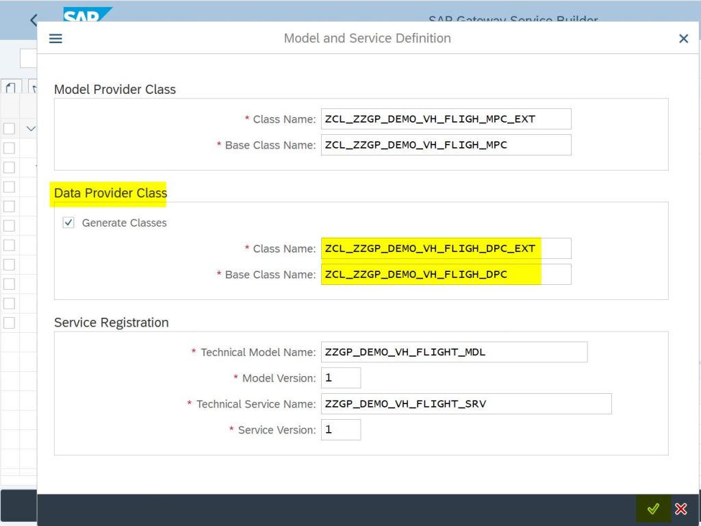Click the Data Provider Base Class Name field
Viewport: 701px width, 526px height.
pyautogui.click(x=446, y=275)
